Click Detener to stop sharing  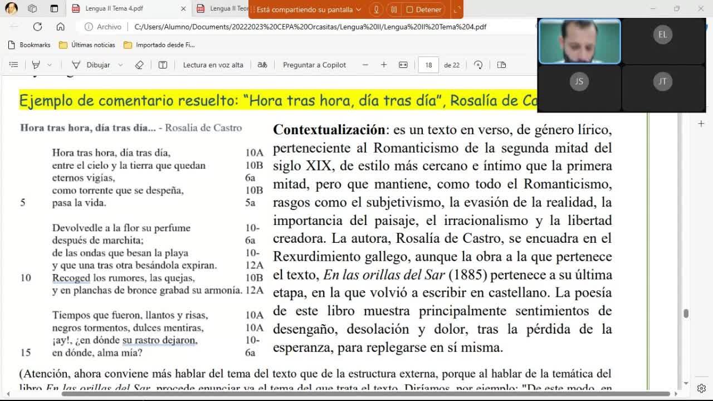(424, 9)
